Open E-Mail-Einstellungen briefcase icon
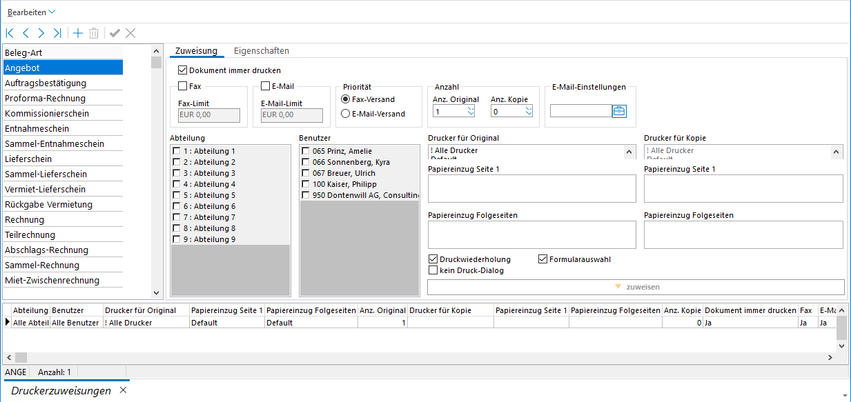Screen dimensions: 851x402 coord(619,111)
